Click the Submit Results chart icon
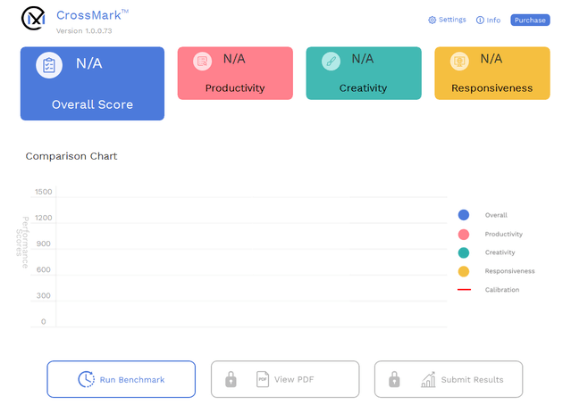Screen dimensions: 571x413 [429, 379]
